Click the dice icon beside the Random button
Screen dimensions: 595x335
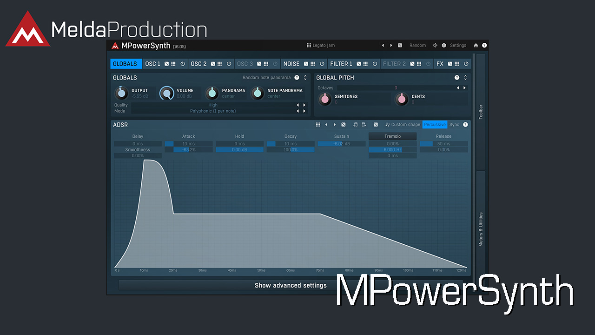click(x=400, y=46)
